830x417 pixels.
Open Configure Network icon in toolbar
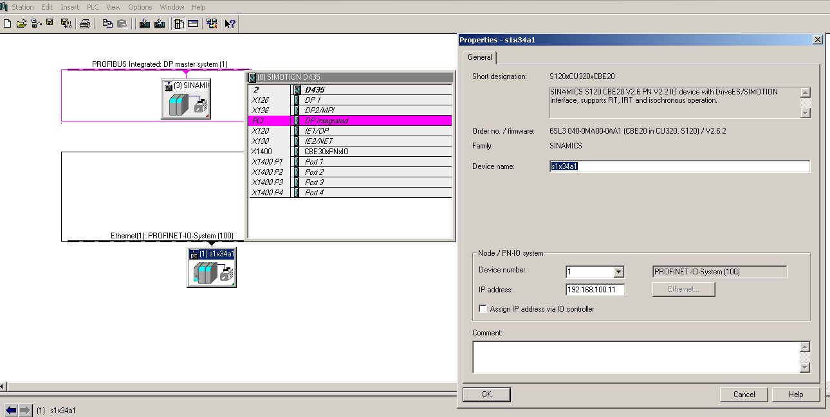211,24
